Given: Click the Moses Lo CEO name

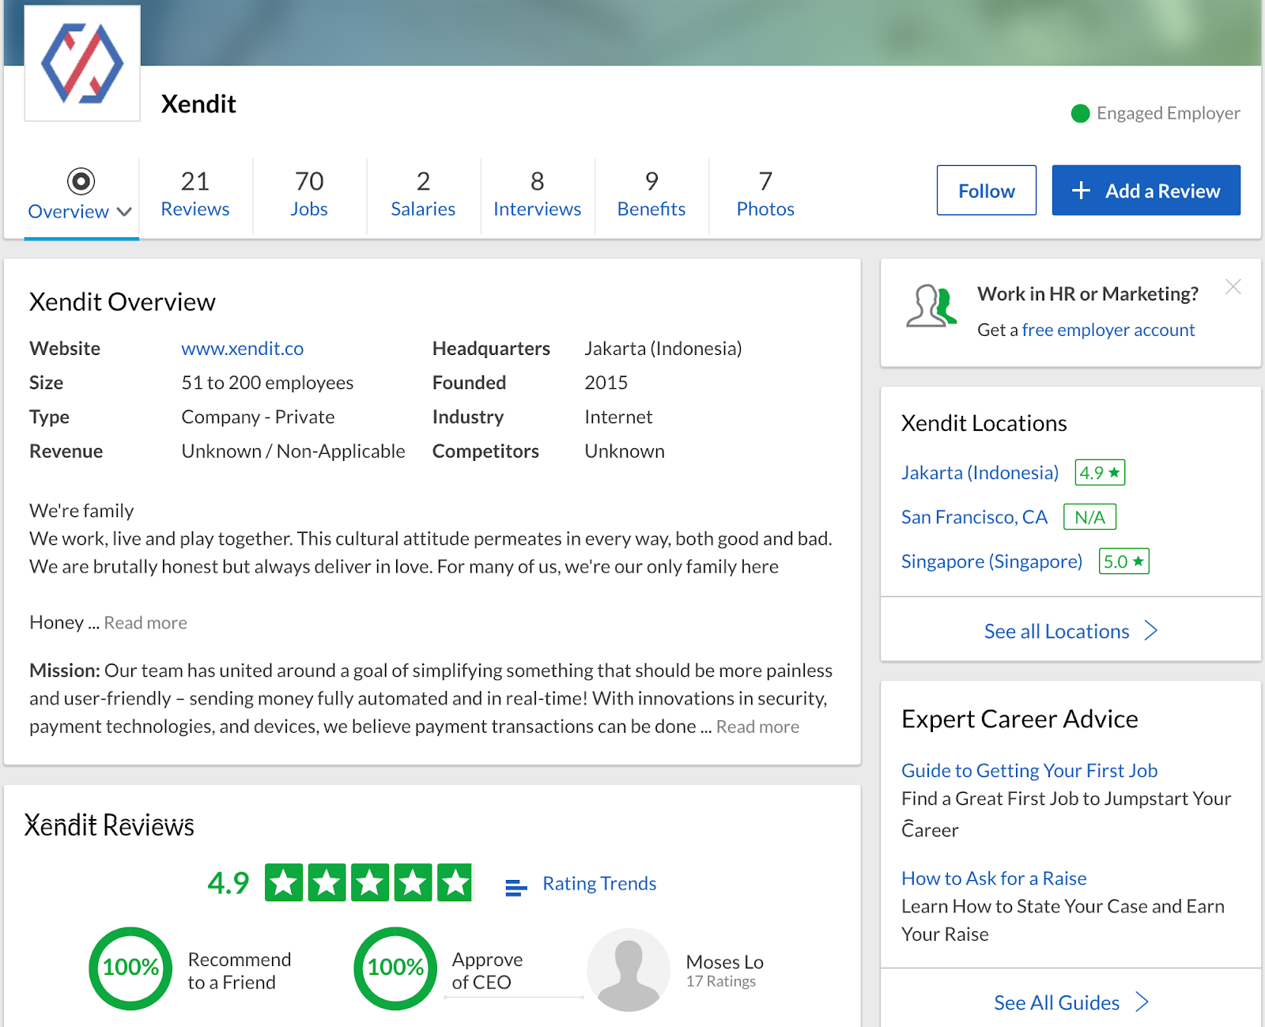Looking at the screenshot, I should tap(724, 962).
